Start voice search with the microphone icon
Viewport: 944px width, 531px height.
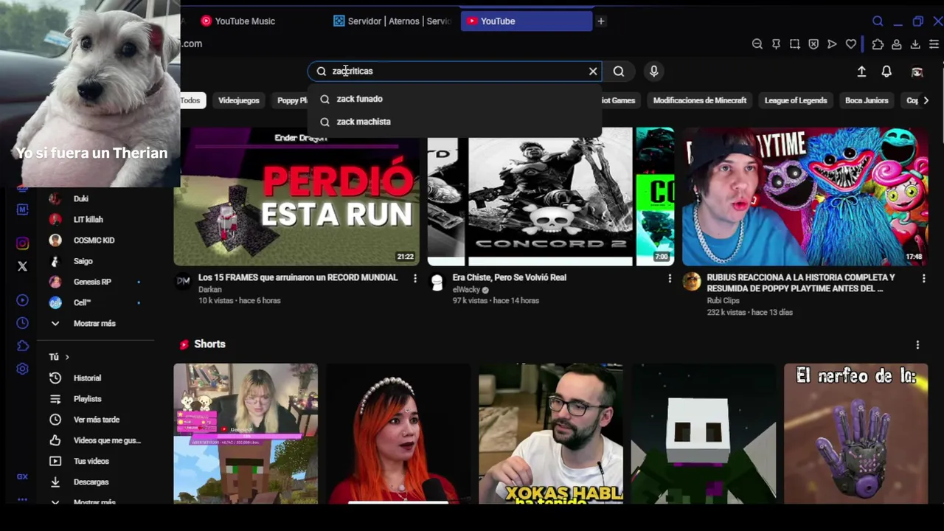[x=653, y=71]
